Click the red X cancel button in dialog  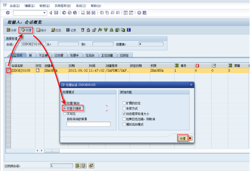pyautogui.click(x=190, y=139)
